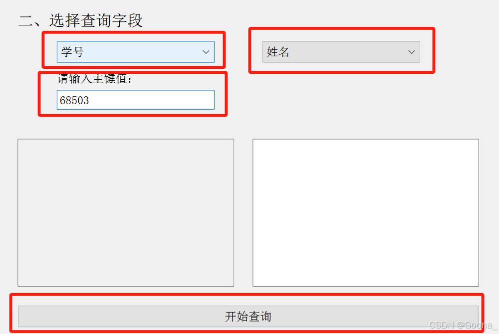Start the query with the bottom wide button
Image resolution: width=499 pixels, height=334 pixels.
(248, 316)
